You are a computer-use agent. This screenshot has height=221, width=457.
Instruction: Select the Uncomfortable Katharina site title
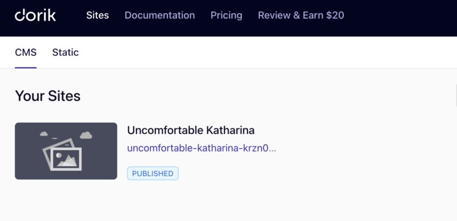191,130
